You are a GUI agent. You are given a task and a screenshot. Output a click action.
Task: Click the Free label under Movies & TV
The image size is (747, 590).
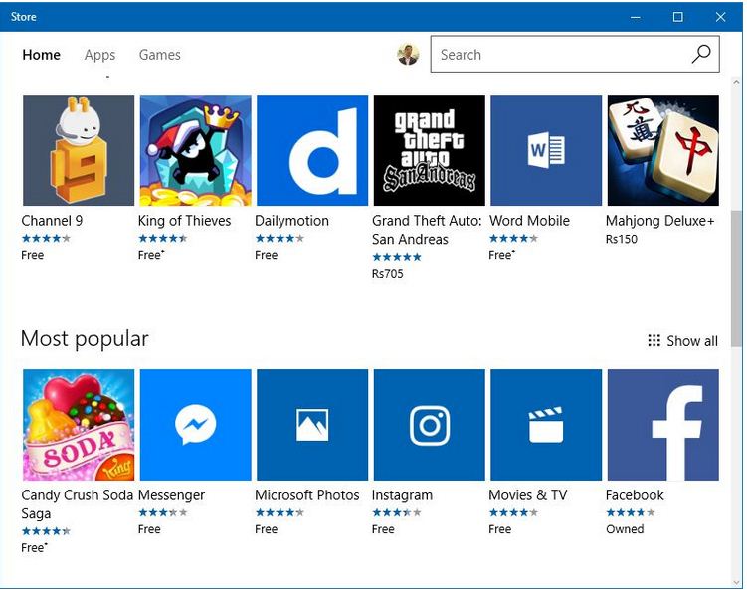499,529
